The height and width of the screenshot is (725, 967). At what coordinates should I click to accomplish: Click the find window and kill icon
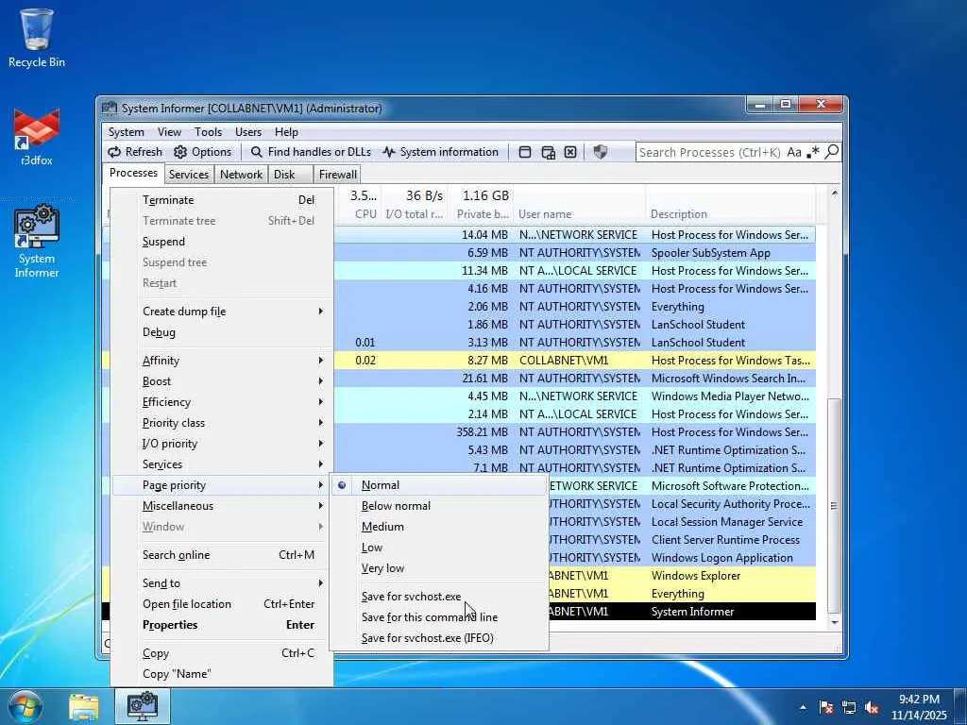570,152
